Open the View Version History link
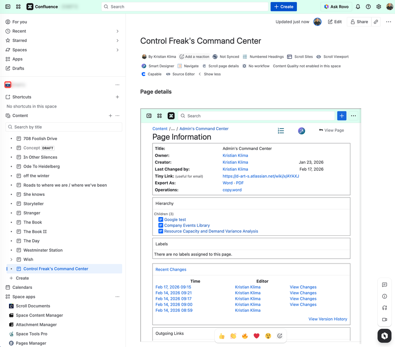 [328, 319]
